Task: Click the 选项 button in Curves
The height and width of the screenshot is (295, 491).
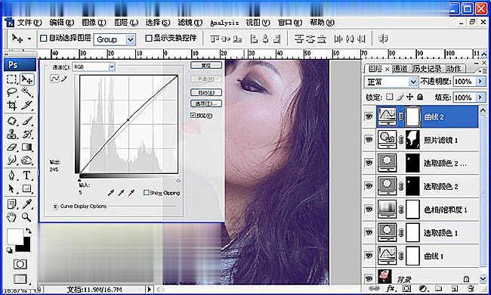Action: point(206,104)
